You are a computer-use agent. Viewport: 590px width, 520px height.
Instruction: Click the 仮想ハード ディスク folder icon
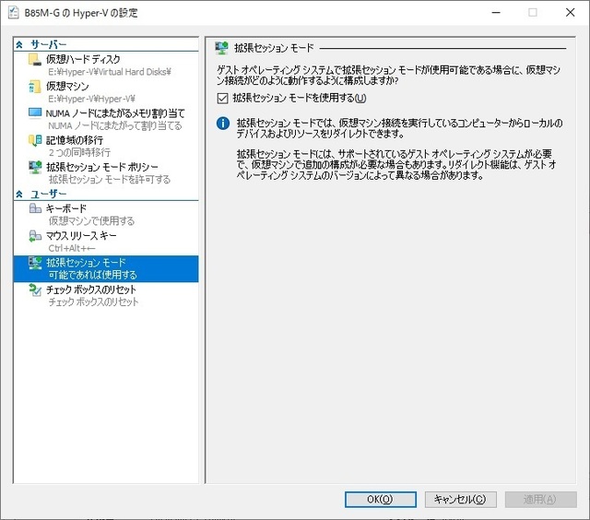pyautogui.click(x=36, y=59)
